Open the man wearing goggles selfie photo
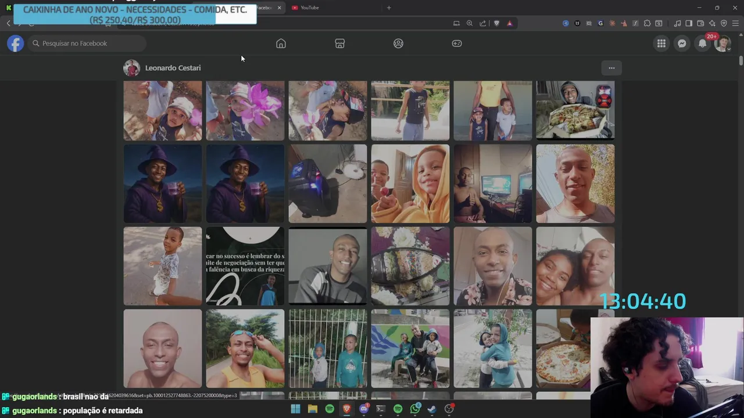Image resolution: width=744 pixels, height=418 pixels. click(x=245, y=348)
